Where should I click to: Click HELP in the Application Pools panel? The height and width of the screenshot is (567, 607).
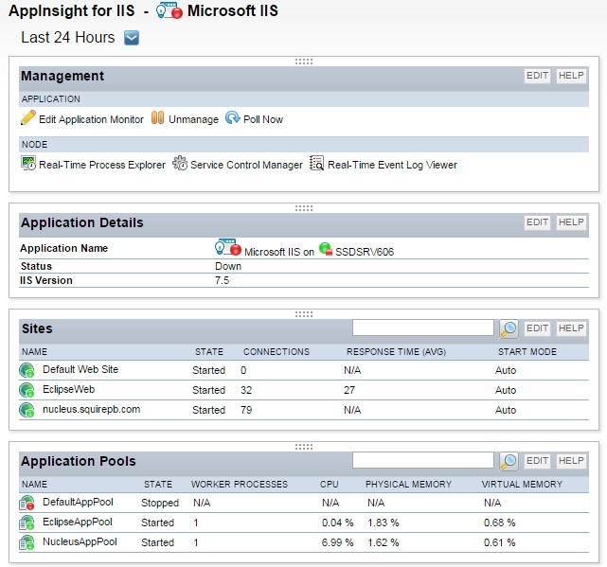tap(571, 461)
